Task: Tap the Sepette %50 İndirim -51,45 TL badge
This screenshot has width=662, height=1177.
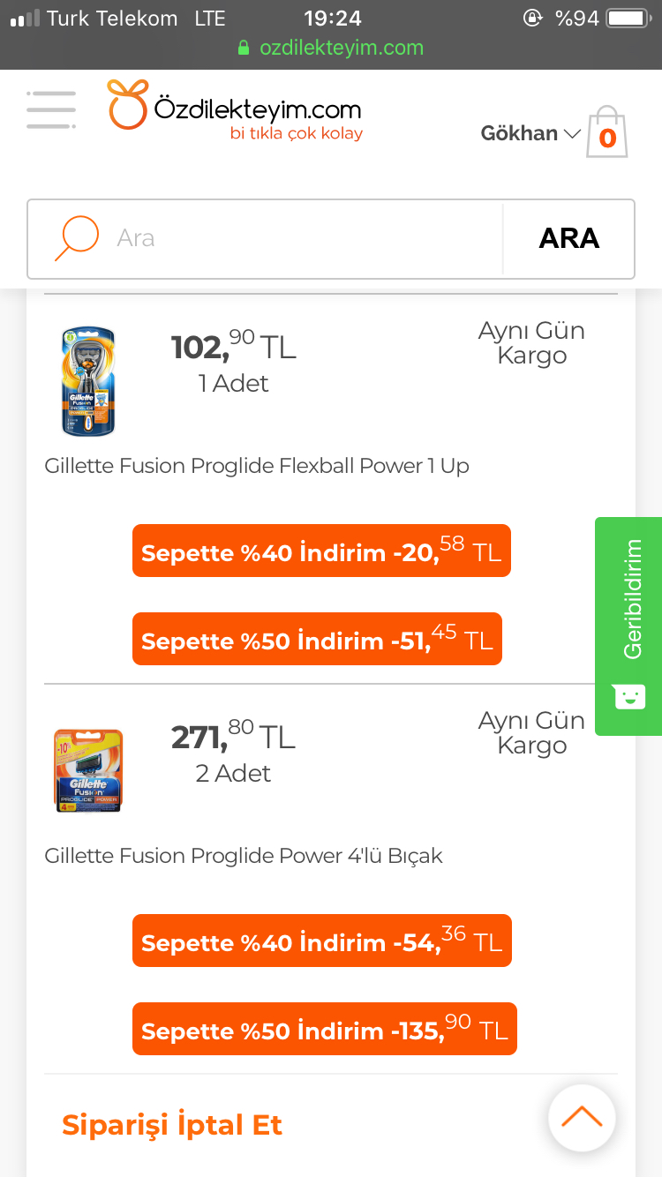Action: pos(317,640)
